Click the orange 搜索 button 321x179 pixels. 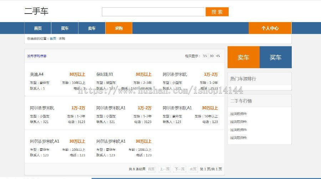(x=217, y=12)
